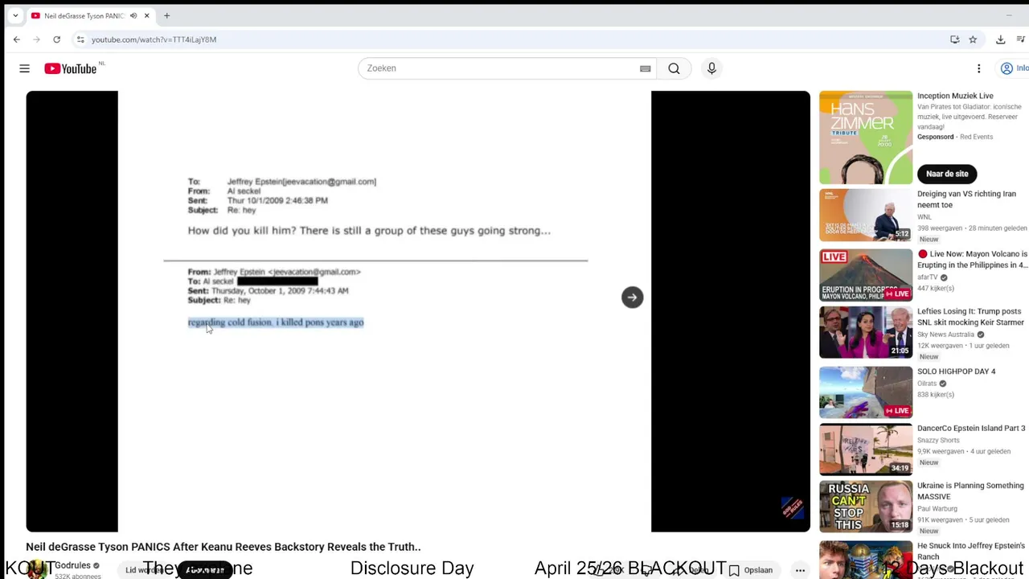Viewport: 1029px width, 579px height.
Task: Click the Naar de site button
Action: [x=947, y=174]
